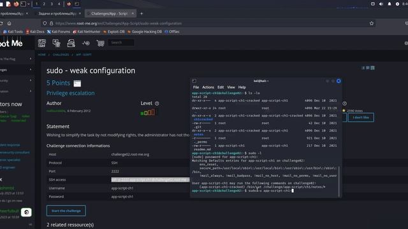Open the Exploit-DB bookmark
The image size is (408, 229).
click(x=114, y=32)
